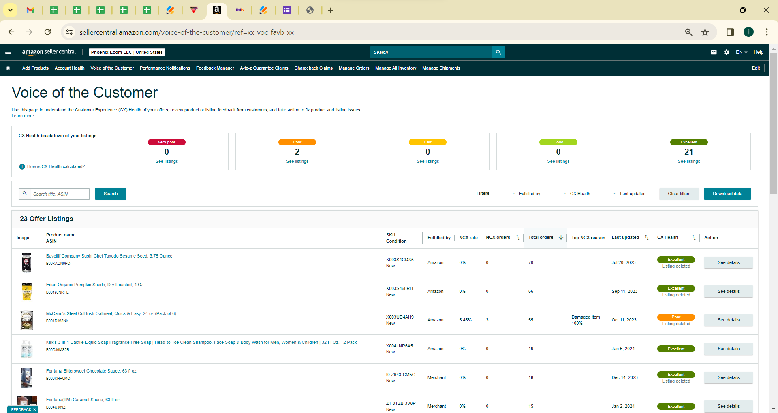Image resolution: width=778 pixels, height=413 pixels.
Task: Close the FEEDBACK widget
Action: click(x=35, y=410)
